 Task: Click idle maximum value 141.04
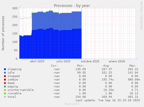(133, 73)
